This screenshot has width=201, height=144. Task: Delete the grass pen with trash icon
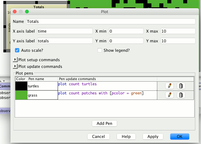tap(181, 95)
